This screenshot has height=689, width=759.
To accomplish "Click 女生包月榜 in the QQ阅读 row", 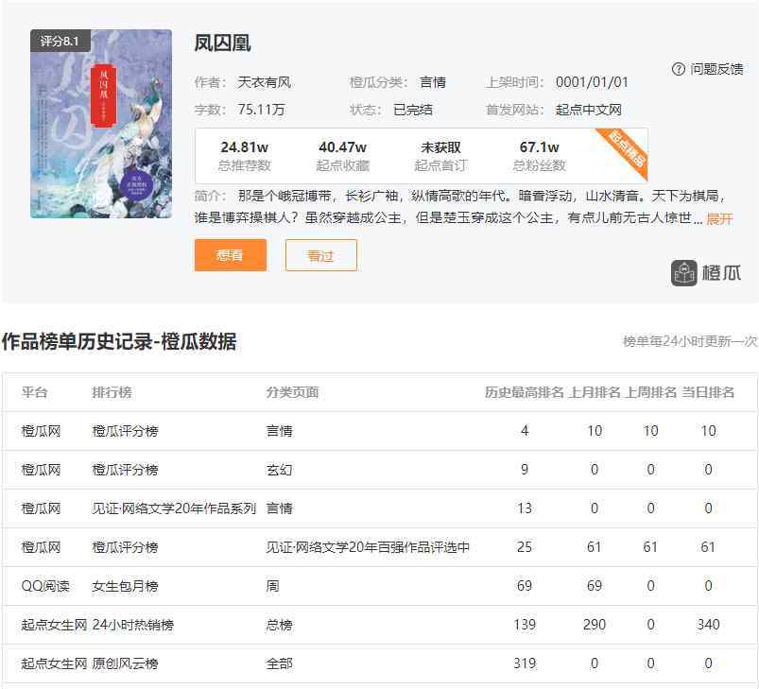I will coord(125,586).
